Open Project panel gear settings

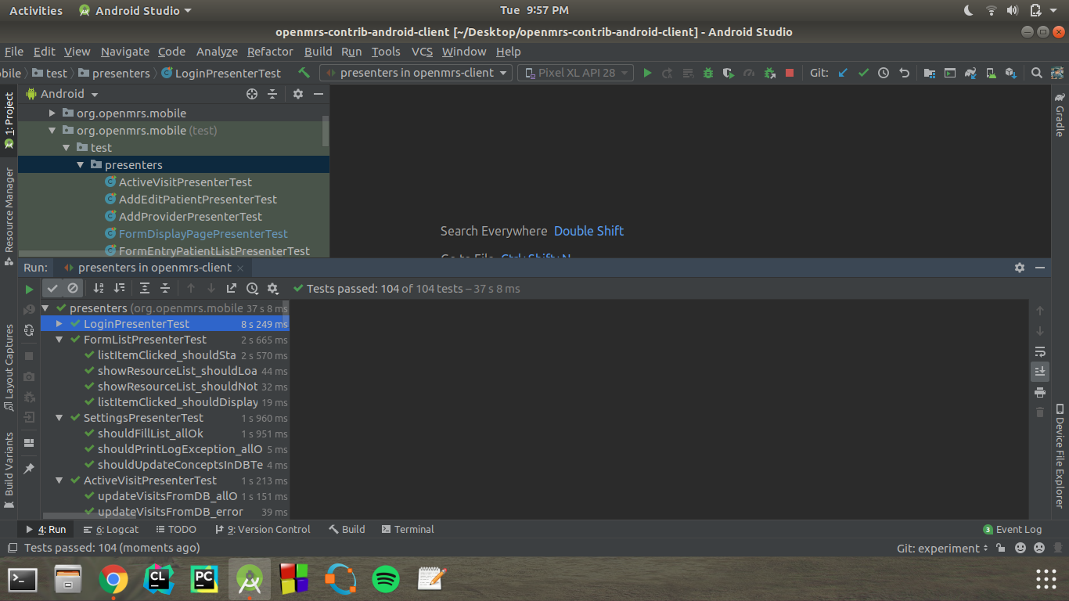pos(298,94)
